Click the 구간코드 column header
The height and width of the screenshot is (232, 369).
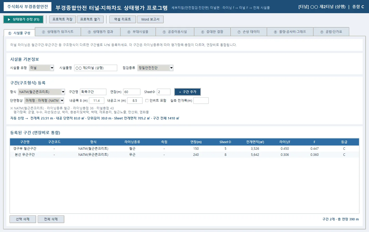tap(54, 142)
